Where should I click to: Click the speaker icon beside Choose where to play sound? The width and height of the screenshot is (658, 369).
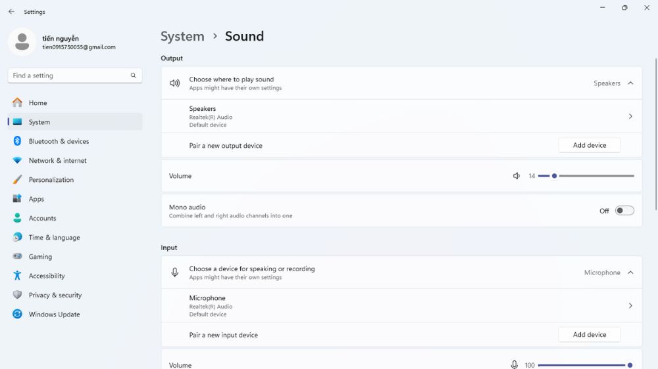(174, 83)
